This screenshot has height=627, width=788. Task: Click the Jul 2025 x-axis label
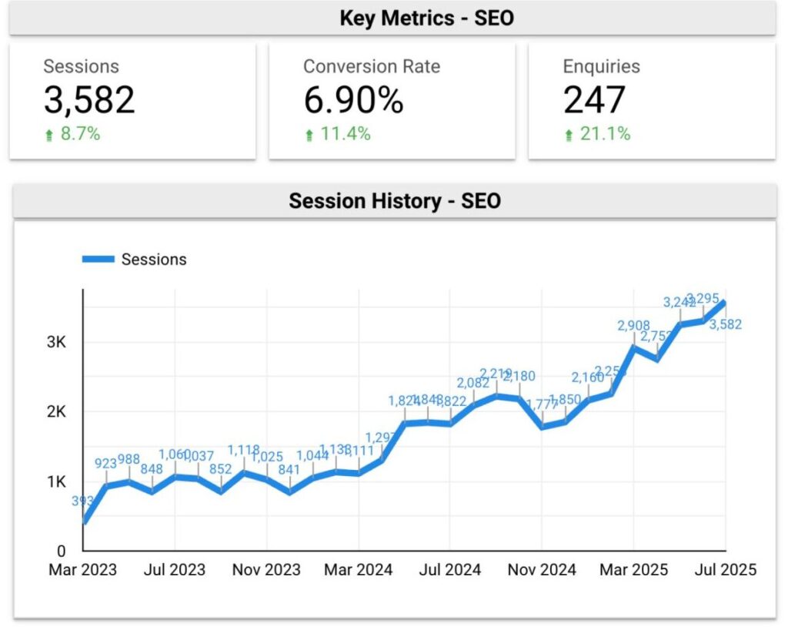724,570
